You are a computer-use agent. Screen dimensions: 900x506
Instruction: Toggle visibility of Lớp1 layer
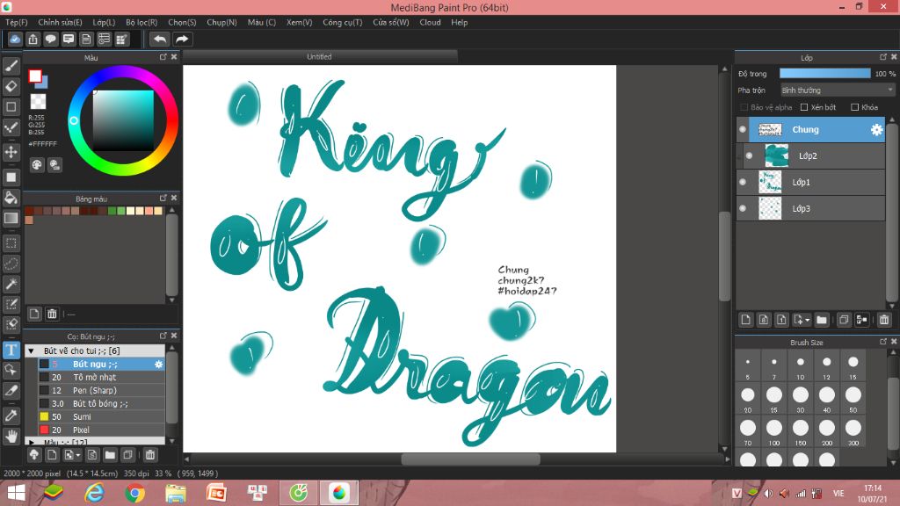pyautogui.click(x=743, y=183)
